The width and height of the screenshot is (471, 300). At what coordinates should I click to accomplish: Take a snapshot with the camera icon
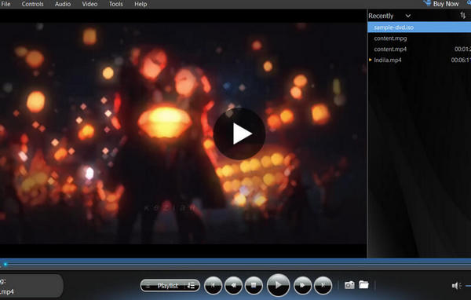[x=349, y=284]
